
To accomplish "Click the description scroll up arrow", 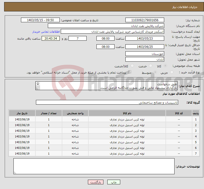I will (x=38, y=83).
